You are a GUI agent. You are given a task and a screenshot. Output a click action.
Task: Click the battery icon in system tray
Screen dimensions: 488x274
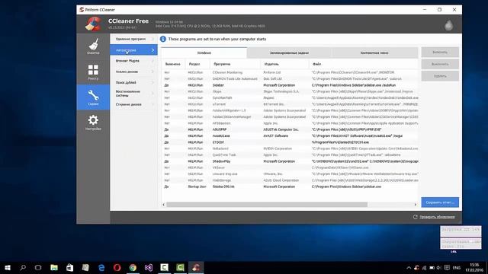[x=432, y=268]
